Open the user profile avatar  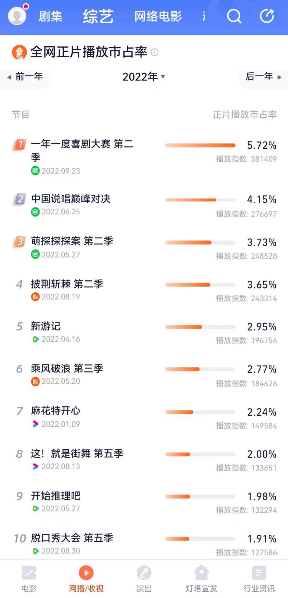[17, 16]
